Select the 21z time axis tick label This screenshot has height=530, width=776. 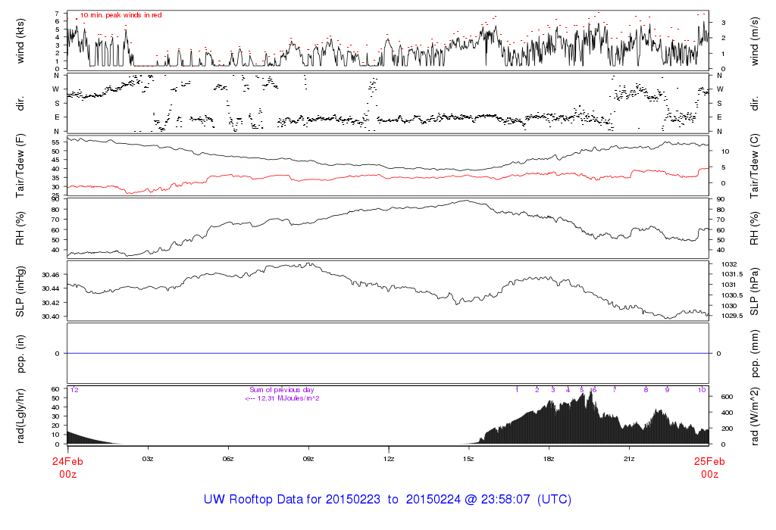coord(629,459)
